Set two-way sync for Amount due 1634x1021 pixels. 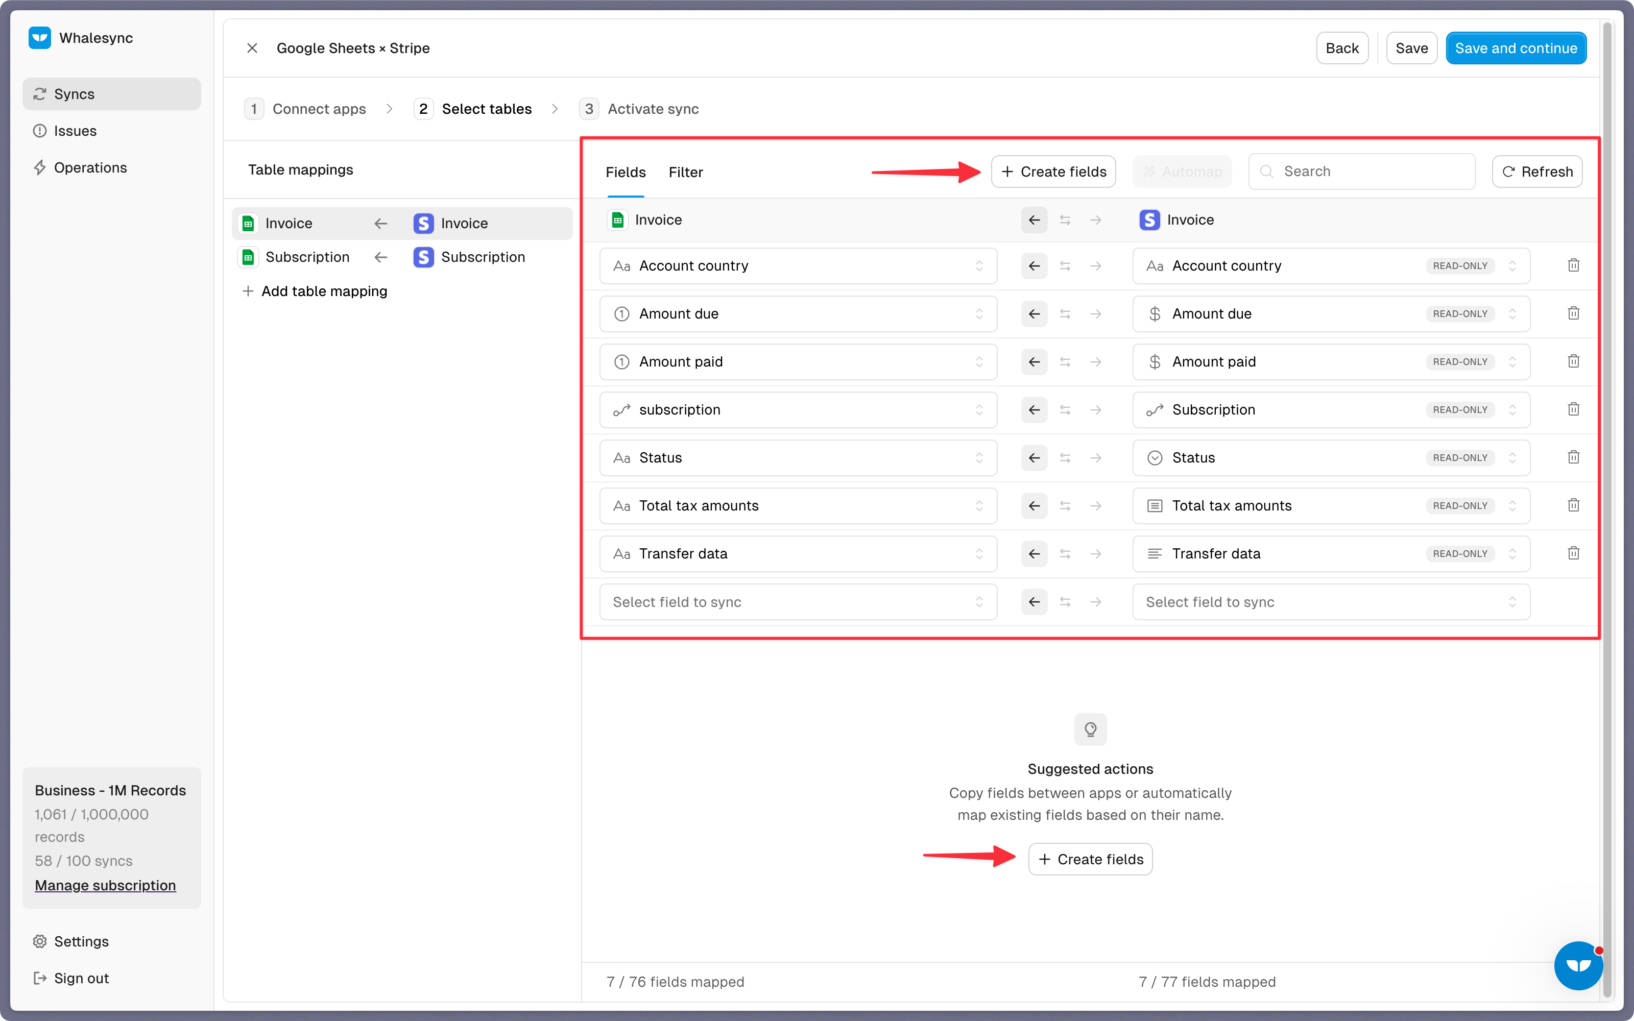pos(1065,314)
